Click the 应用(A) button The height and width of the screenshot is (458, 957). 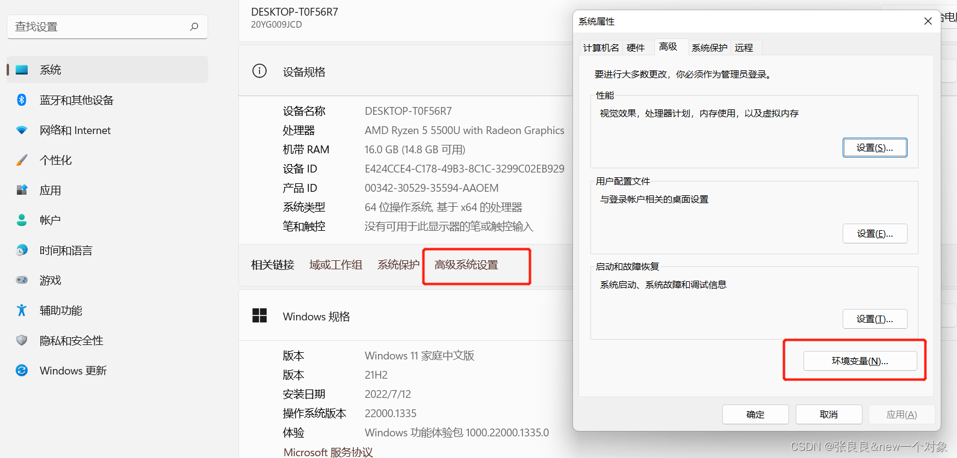[902, 414]
